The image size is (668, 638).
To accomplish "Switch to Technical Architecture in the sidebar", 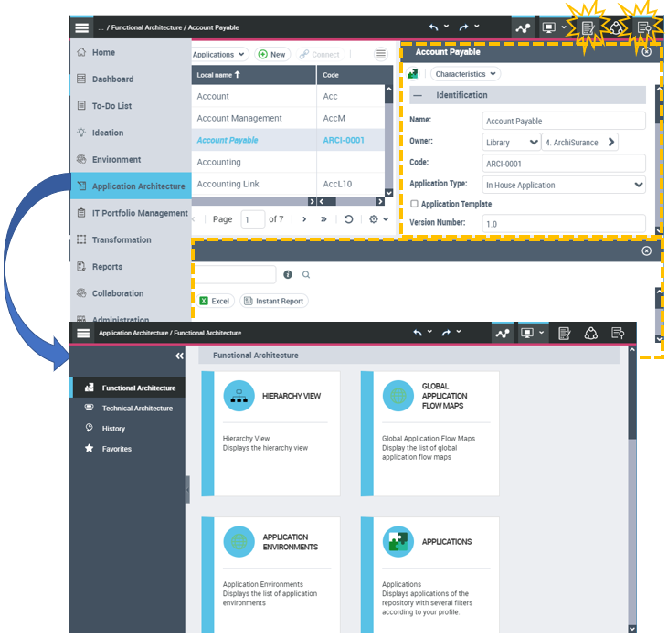I will 136,409.
